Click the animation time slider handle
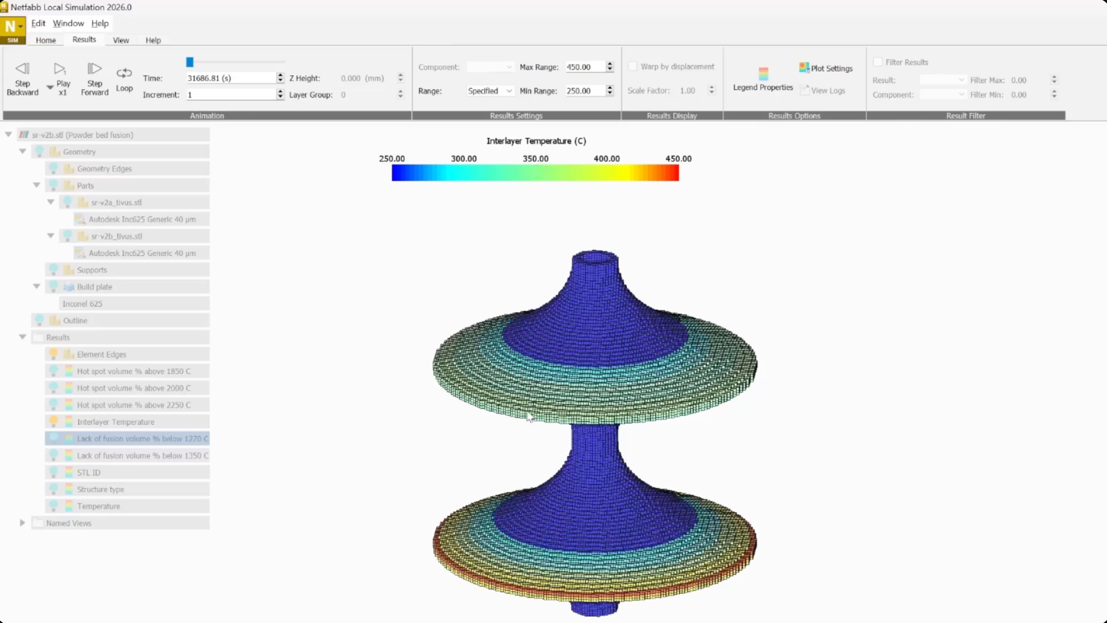This screenshot has height=623, width=1107. [190, 62]
